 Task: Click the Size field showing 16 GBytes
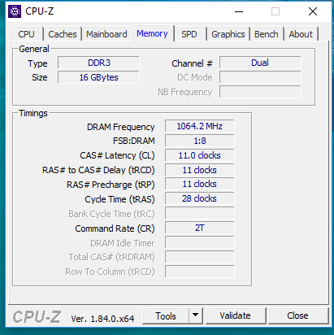98,77
